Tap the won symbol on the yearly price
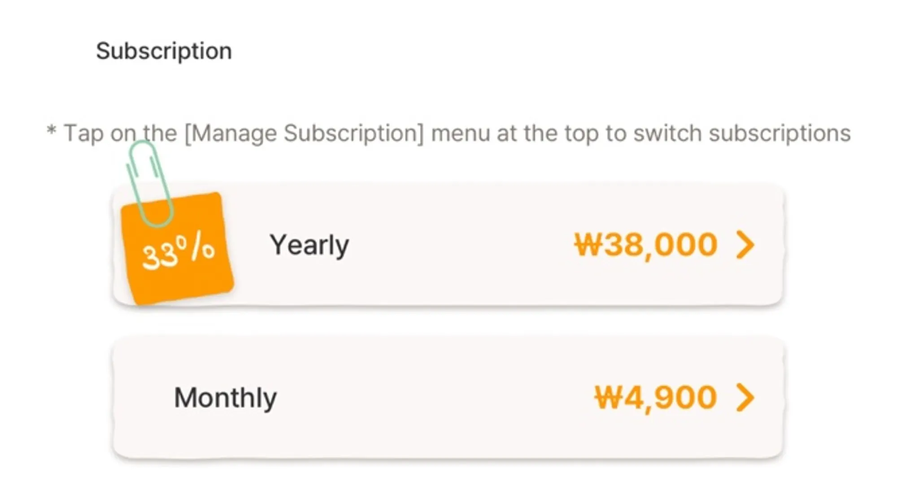This screenshot has width=897, height=494. 588,245
